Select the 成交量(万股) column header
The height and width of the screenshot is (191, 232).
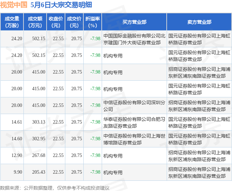(x=12, y=22)
